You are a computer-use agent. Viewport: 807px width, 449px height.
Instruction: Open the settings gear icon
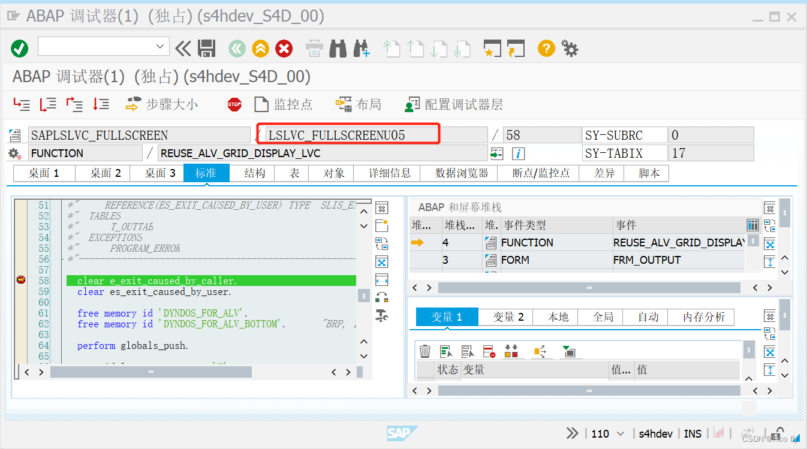coord(570,48)
